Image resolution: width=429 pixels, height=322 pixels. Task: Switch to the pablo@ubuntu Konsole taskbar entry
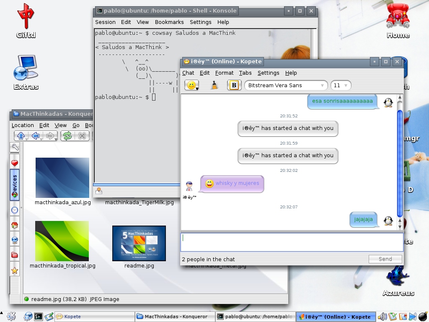pyautogui.click(x=256, y=317)
